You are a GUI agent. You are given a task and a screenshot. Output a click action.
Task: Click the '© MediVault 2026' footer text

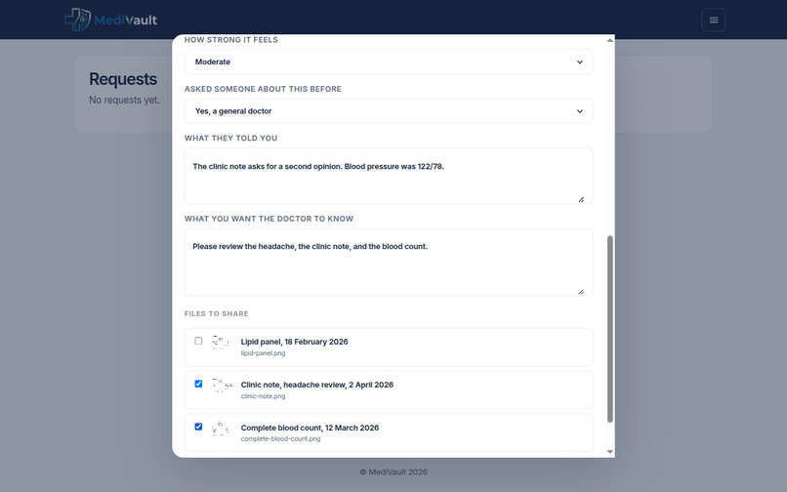tap(393, 472)
